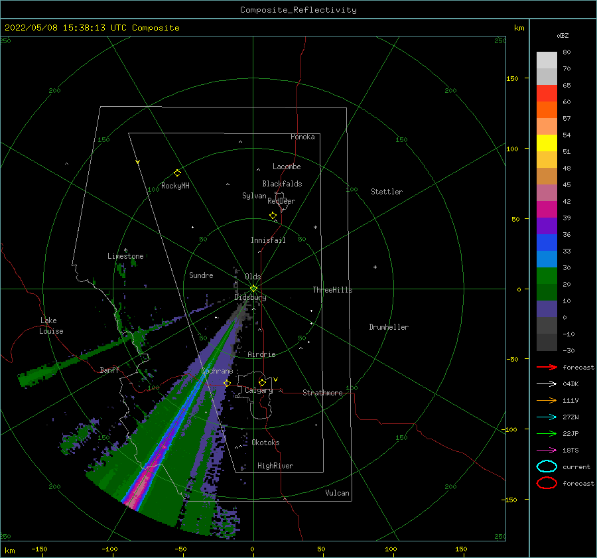Click the green 22JP arrow symbol
The image size is (597, 558).
pyautogui.click(x=547, y=433)
